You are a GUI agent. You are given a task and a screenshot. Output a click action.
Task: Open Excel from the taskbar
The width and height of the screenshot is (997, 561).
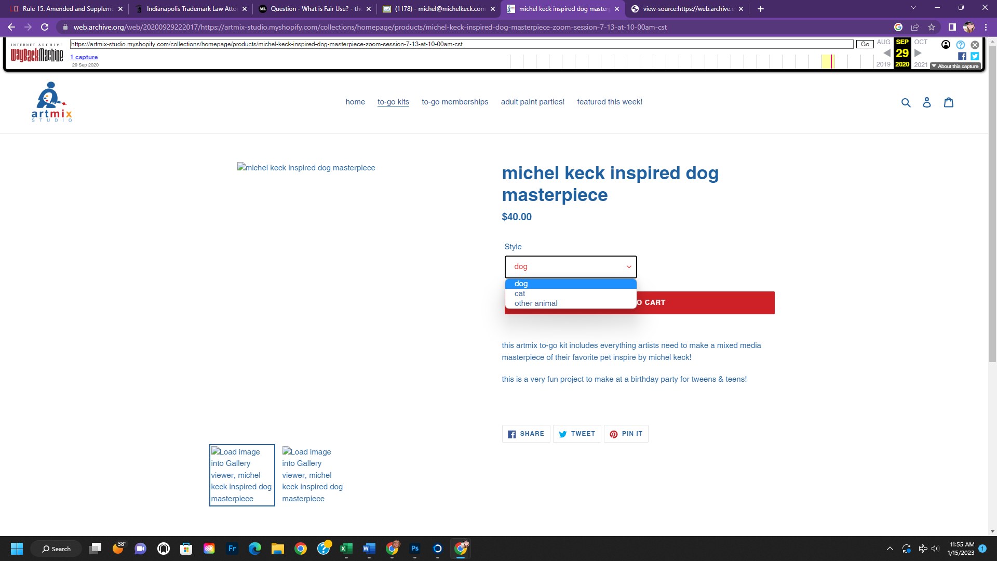click(346, 549)
